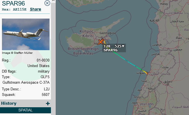This screenshot has height=115, width=189.
Task: Click the descending arrow indicator by 525
Action: coord(123,46)
